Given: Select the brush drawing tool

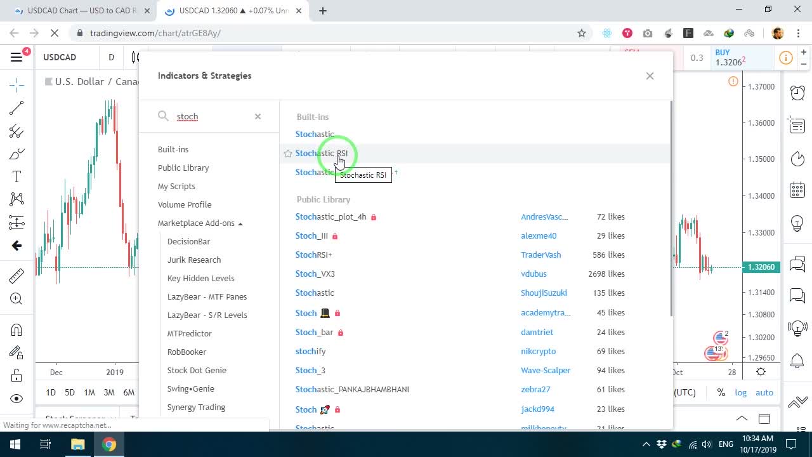Looking at the screenshot, I should pyautogui.click(x=16, y=154).
